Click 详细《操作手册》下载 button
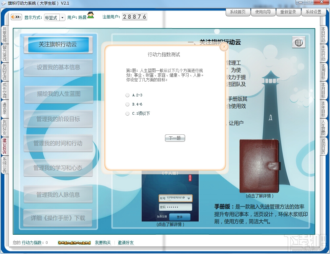This screenshot has width=330, height=254. pyautogui.click(x=58, y=218)
